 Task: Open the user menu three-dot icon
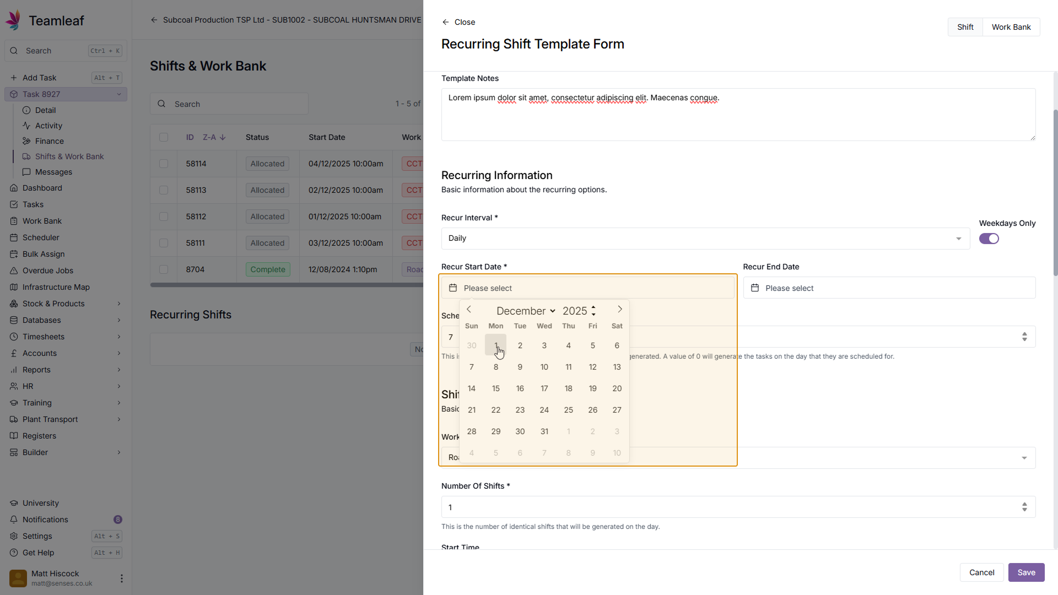(121, 578)
